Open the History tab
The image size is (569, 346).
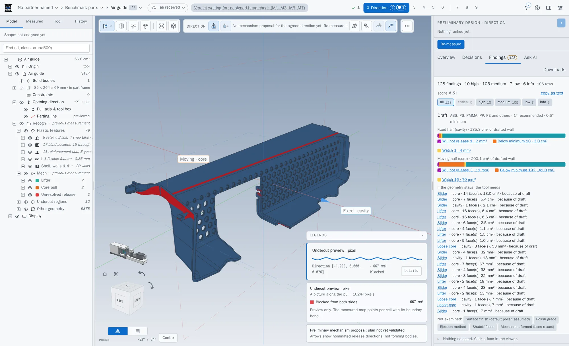(x=81, y=21)
